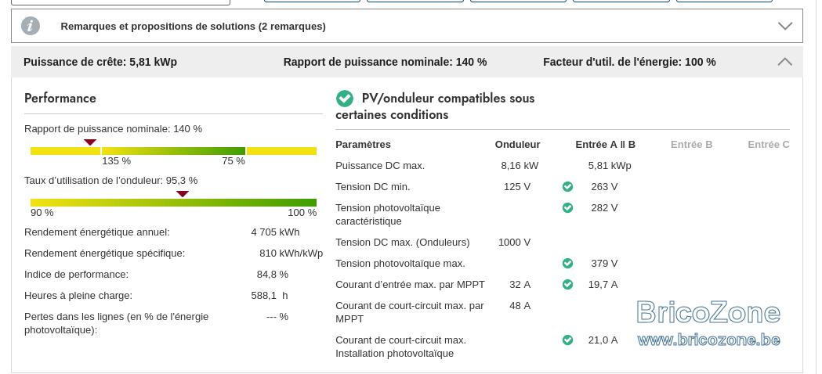Expand the Remarques et propositions chevron
The height and width of the screenshot is (374, 822).
point(785,26)
